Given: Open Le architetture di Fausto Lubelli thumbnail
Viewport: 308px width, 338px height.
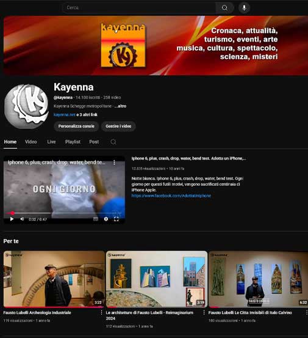Looking at the screenshot, I should click(157, 279).
